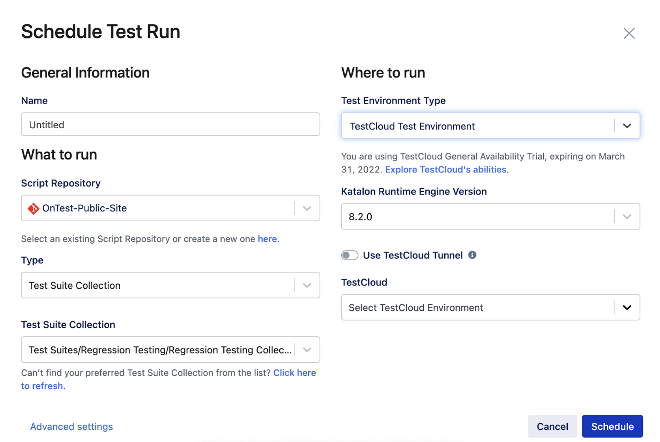
Task: Expand the Katalon Runtime Engine Version dropdown
Action: (x=490, y=216)
